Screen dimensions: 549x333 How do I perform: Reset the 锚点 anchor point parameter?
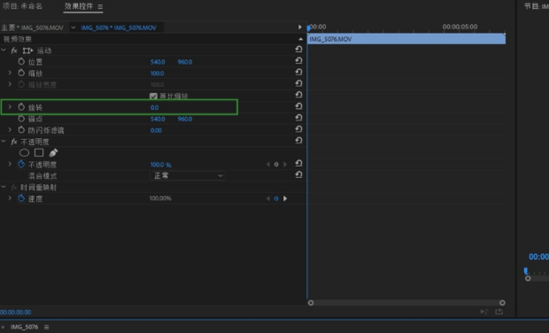[298, 118]
